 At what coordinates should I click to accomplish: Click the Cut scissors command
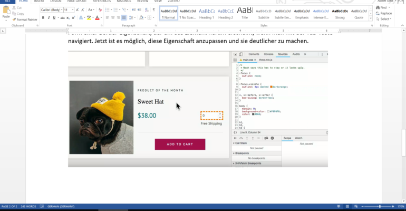(17, 8)
